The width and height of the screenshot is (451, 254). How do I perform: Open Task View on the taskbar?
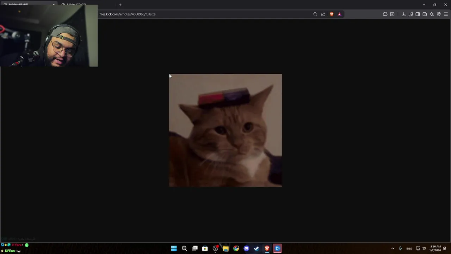point(194,248)
